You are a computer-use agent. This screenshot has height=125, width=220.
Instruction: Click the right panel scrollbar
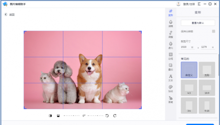pyautogui.click(x=218, y=65)
